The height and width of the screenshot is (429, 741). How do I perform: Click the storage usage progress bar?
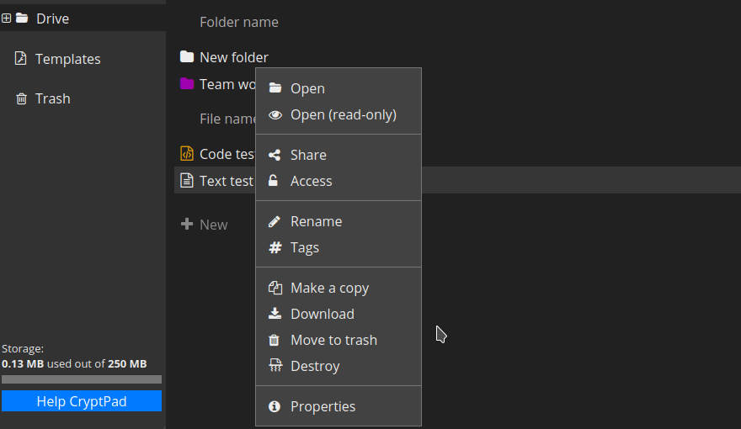coord(82,379)
